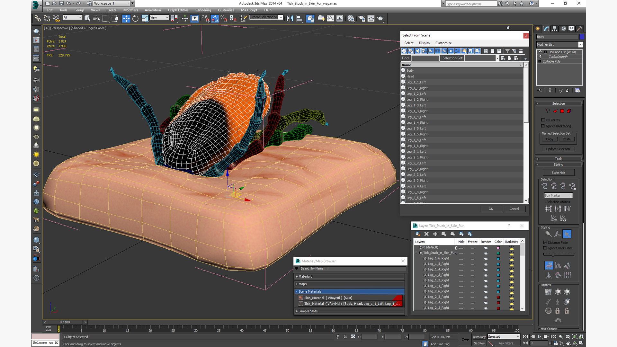Expand the Maps rollout in Material Browser
Screen dimensions: 617x347
click(302, 284)
